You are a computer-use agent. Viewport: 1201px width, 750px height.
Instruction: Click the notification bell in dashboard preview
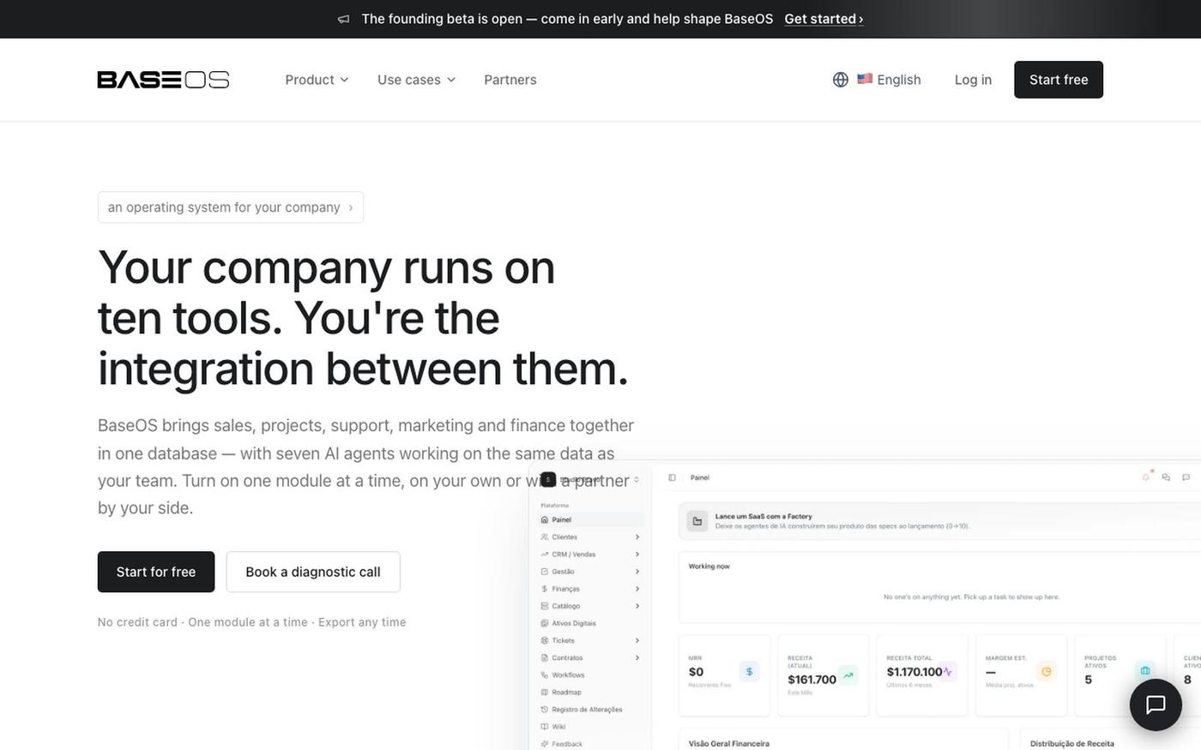(1146, 477)
